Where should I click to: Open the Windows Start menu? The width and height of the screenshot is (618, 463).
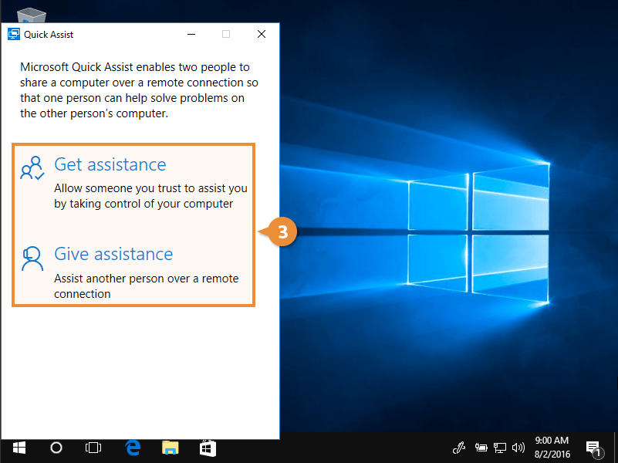pyautogui.click(x=19, y=448)
